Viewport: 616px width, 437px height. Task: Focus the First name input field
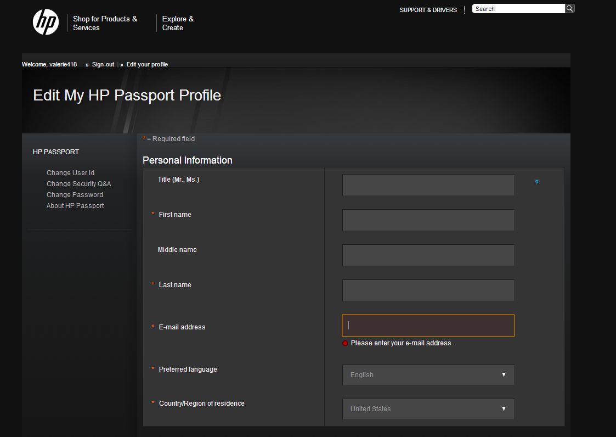coord(428,220)
